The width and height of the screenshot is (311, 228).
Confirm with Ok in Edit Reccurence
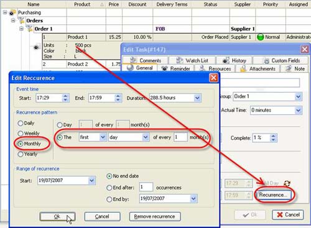57,217
